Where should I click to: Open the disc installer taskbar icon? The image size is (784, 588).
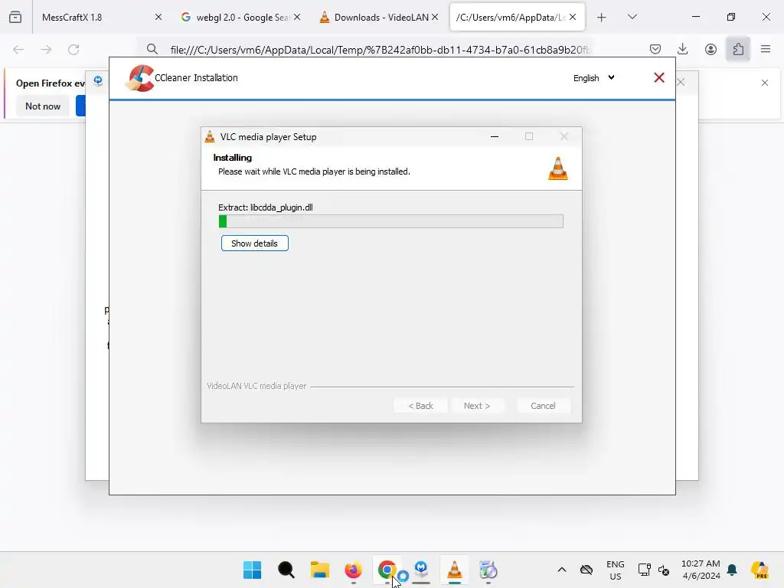[488, 570]
